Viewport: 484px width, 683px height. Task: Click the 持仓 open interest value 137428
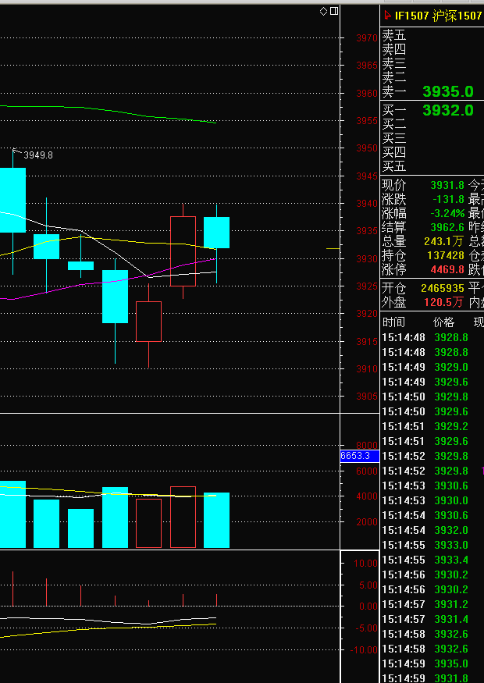pos(446,255)
